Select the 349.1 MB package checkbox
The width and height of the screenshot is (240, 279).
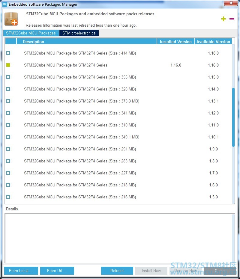(8, 137)
